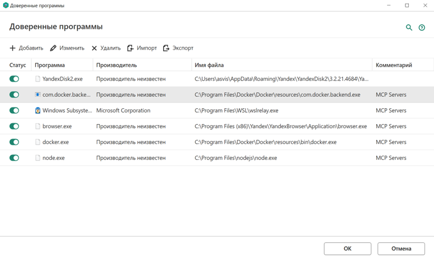Click MCP Servers comment in com.docker.backend row
Screen dimensions: 434x260
pyautogui.click(x=391, y=95)
